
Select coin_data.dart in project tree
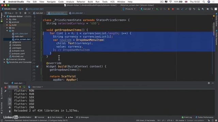coord(21,34)
